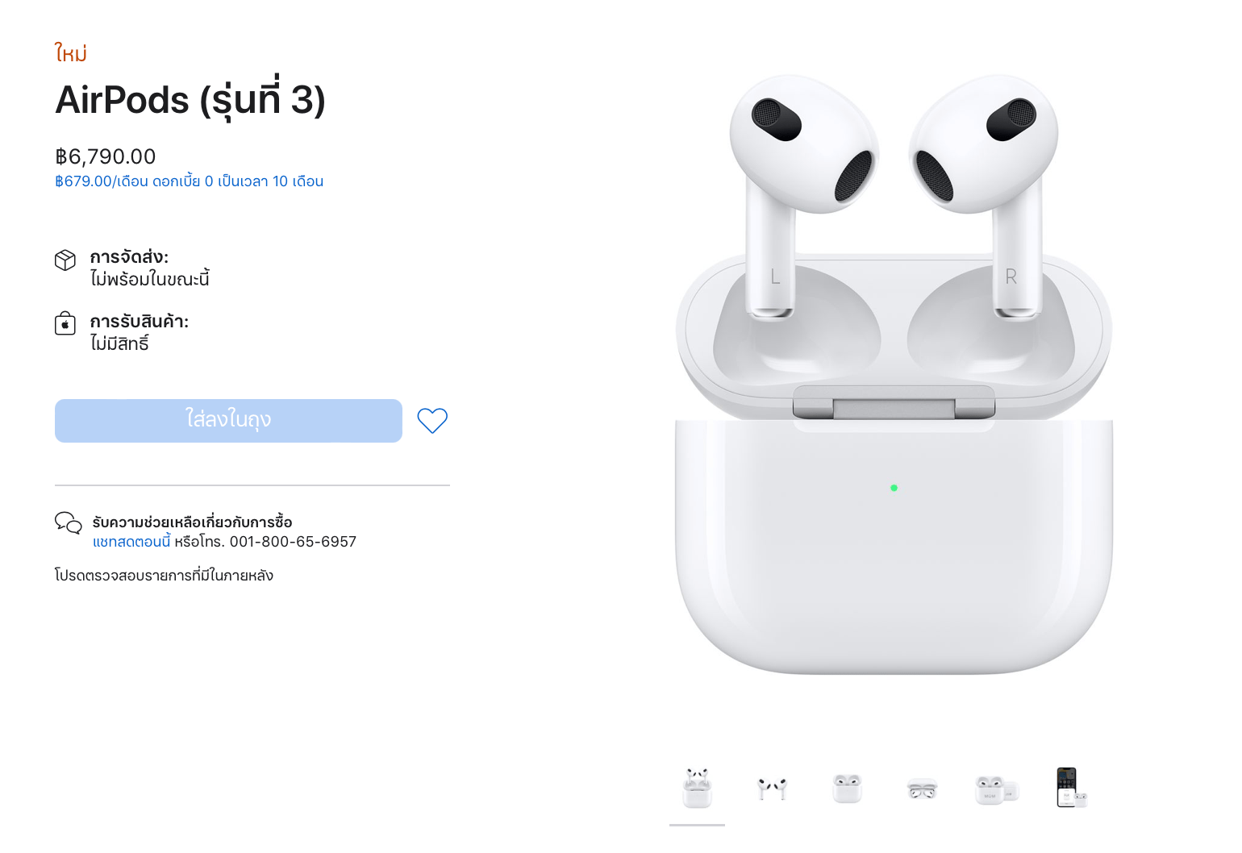Click the orange ใหม่ label
The image size is (1242, 853).
click(71, 53)
